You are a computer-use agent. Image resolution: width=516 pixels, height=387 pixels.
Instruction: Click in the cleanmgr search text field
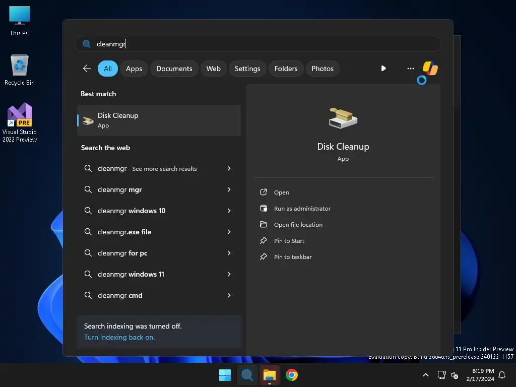click(x=257, y=44)
